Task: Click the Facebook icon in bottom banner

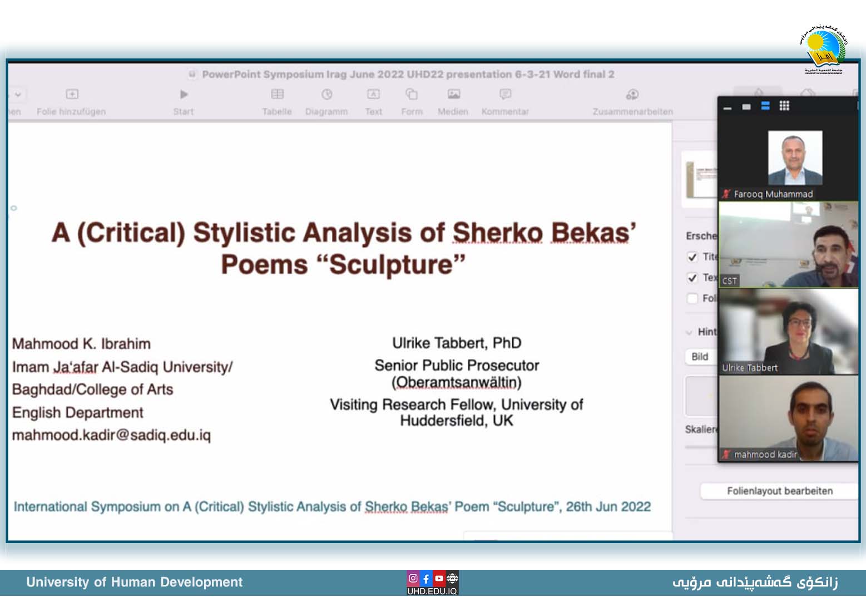Action: 426,578
